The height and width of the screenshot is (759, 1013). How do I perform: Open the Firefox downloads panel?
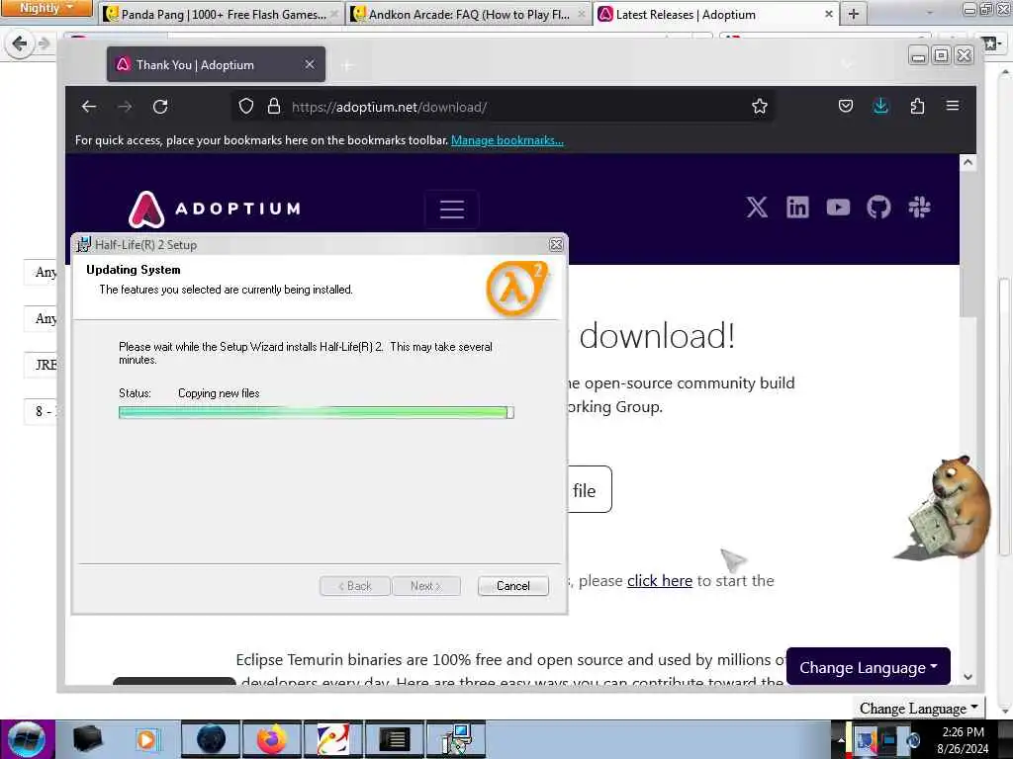pos(880,107)
